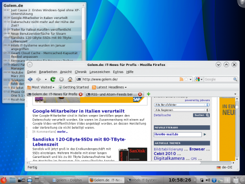Open the Cebit 2010 topic link
This screenshot has width=245, height=184.
(165, 154)
